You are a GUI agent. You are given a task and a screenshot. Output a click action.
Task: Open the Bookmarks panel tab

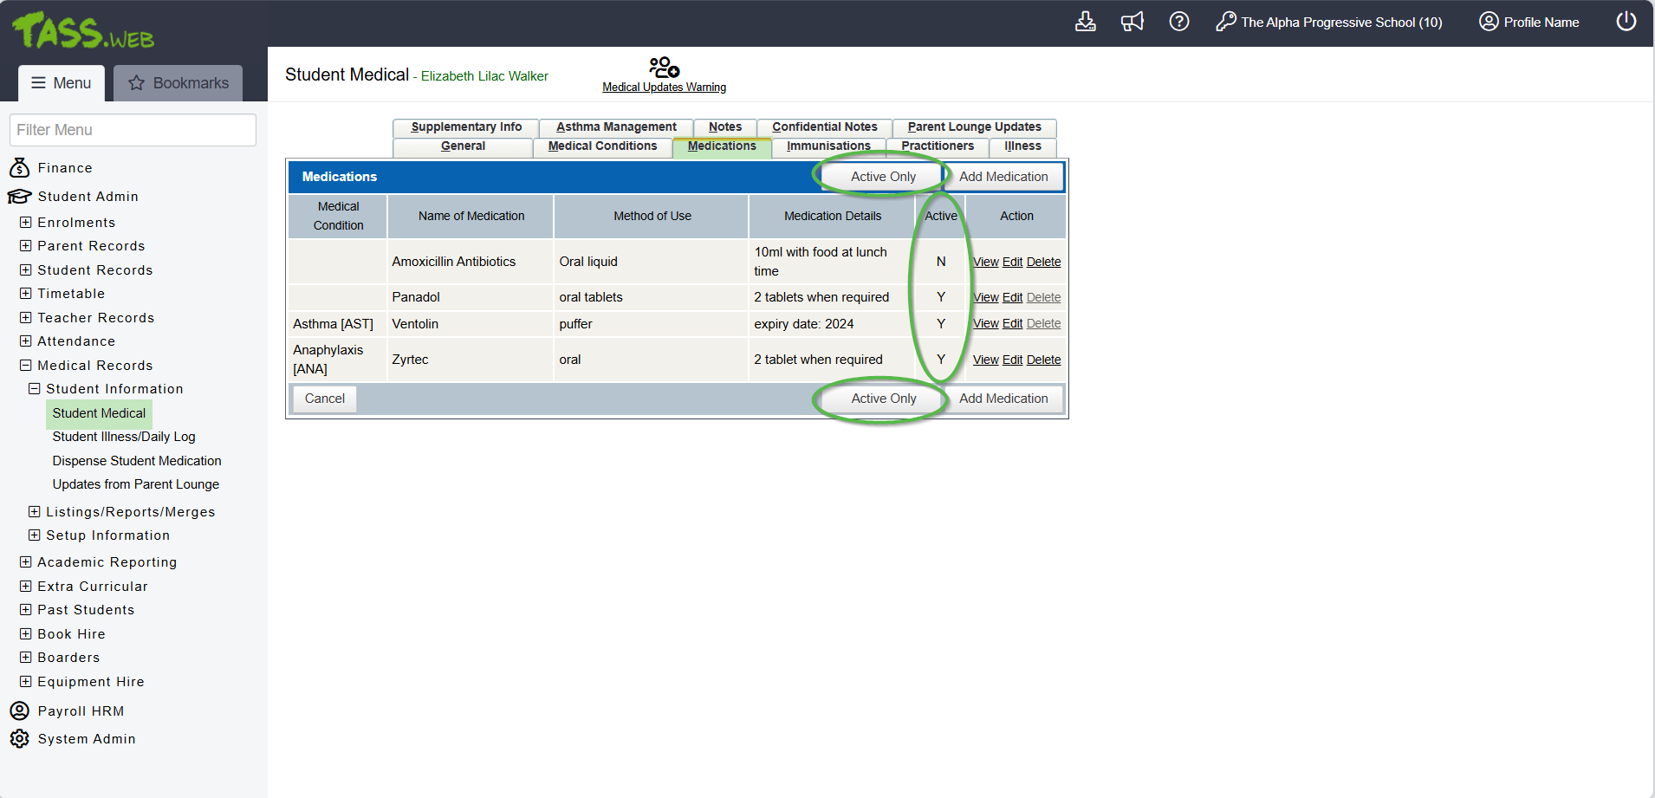[178, 83]
